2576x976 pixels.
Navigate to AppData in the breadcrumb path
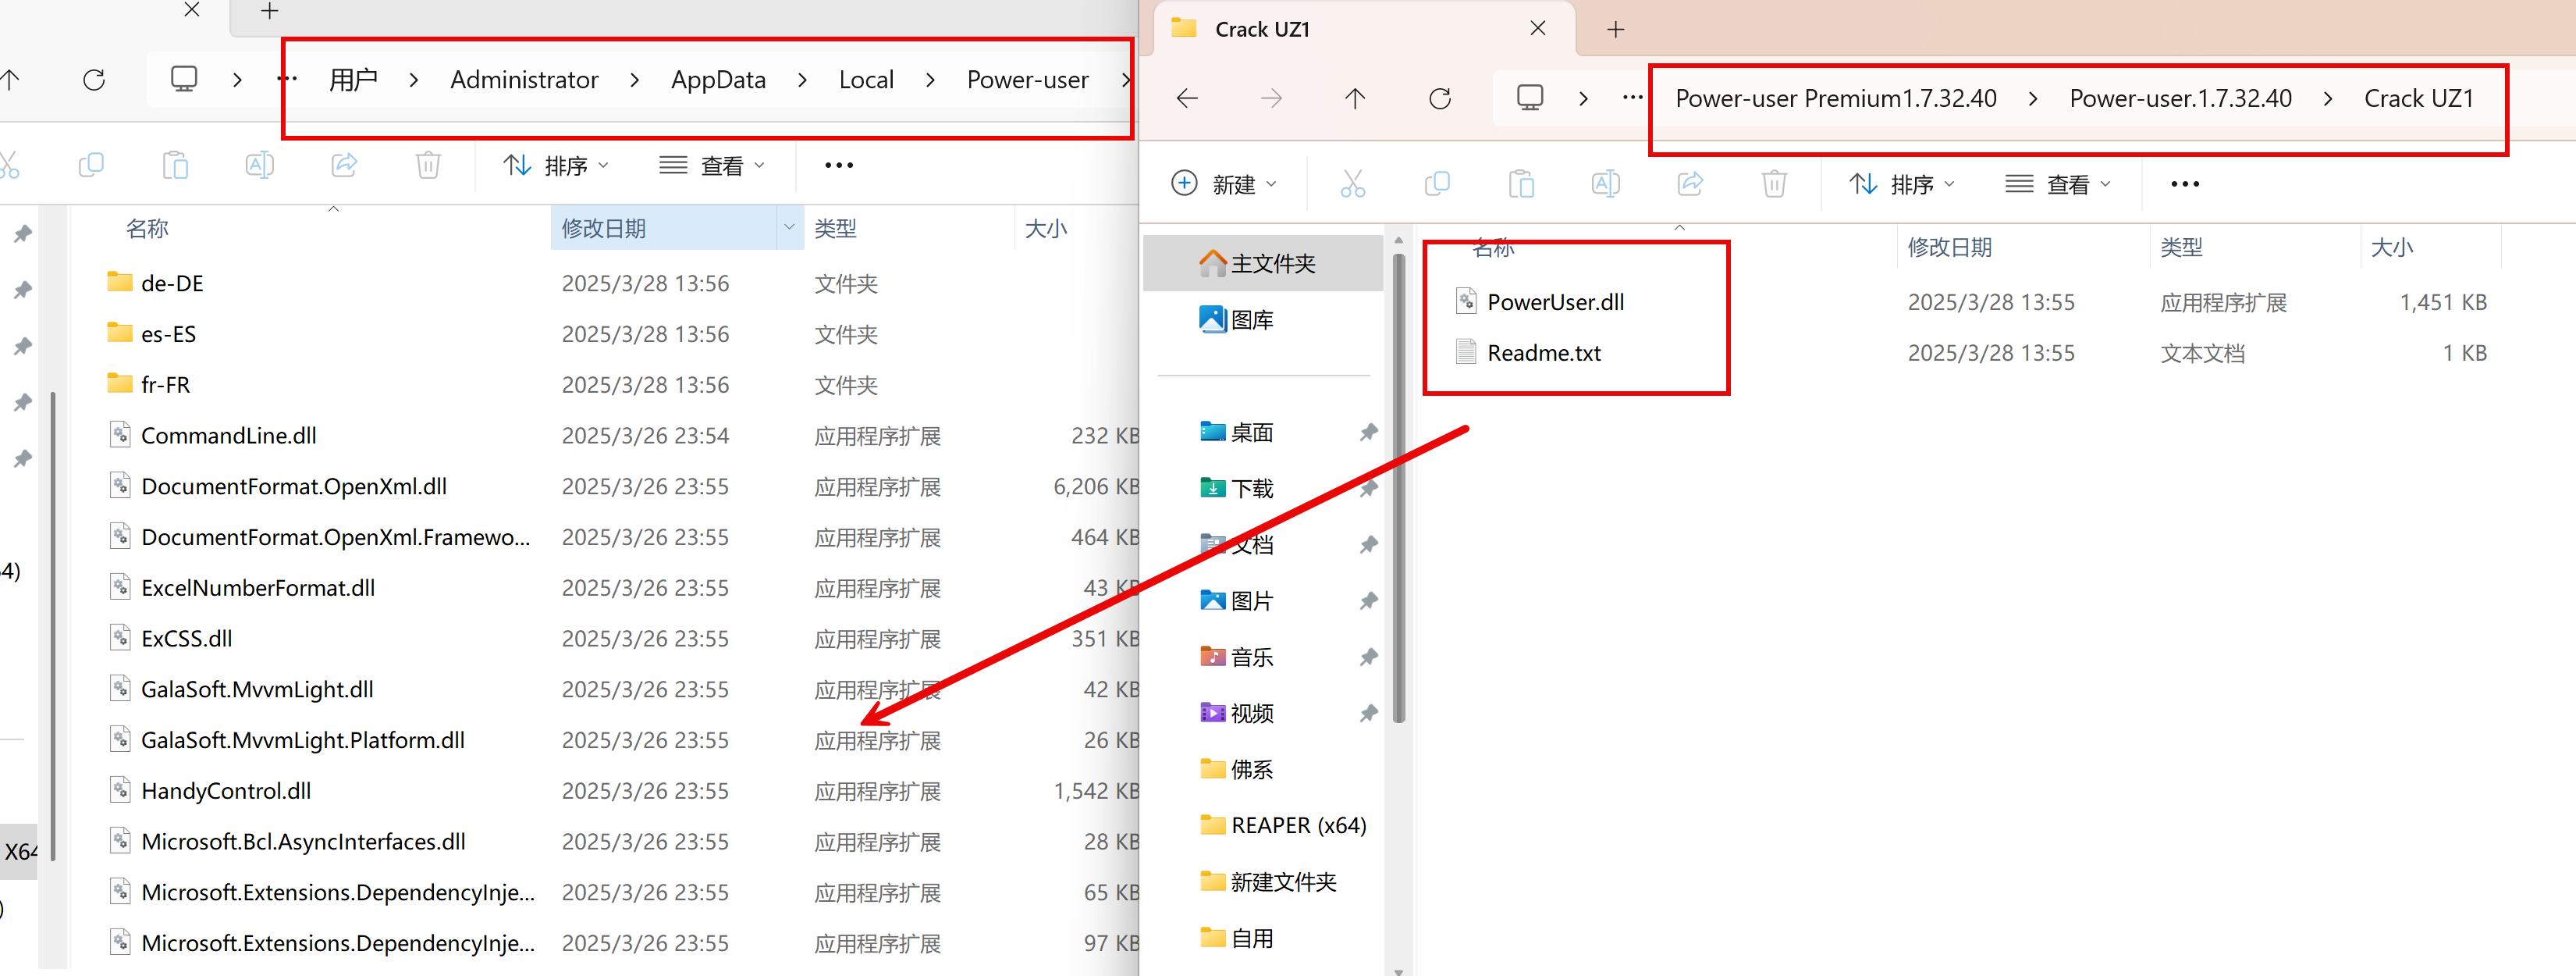(717, 80)
